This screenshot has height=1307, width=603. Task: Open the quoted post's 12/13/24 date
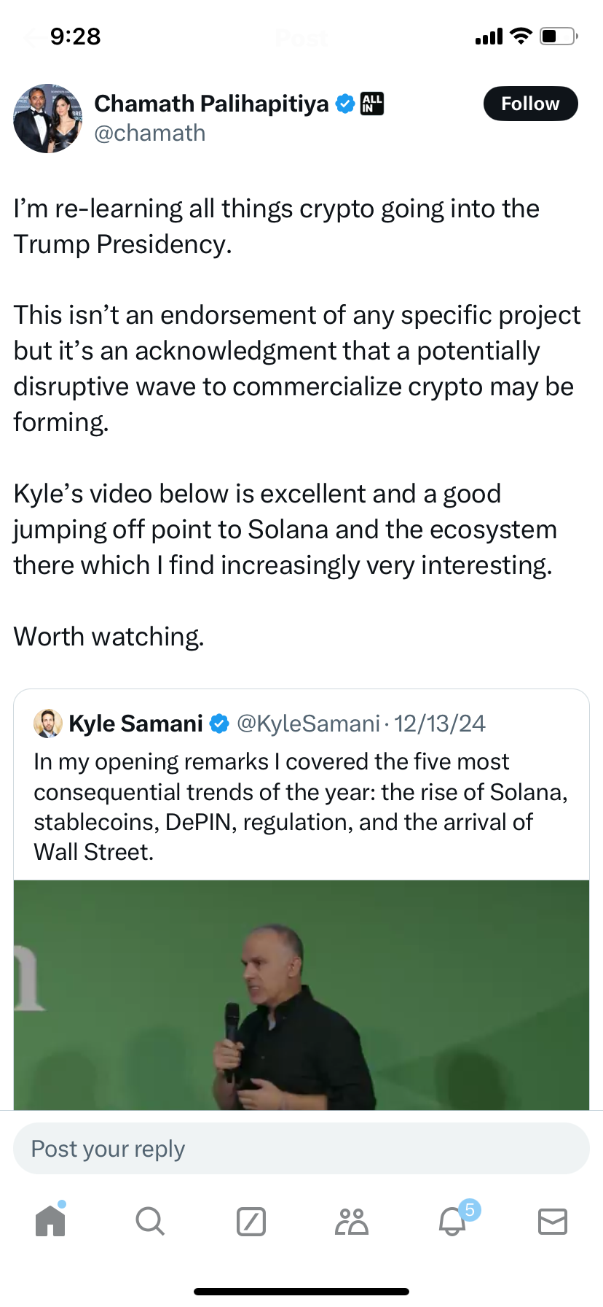point(440,724)
